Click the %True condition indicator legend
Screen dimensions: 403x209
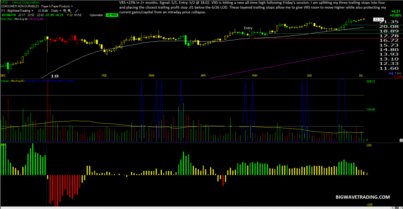pyautogui.click(x=50, y=81)
